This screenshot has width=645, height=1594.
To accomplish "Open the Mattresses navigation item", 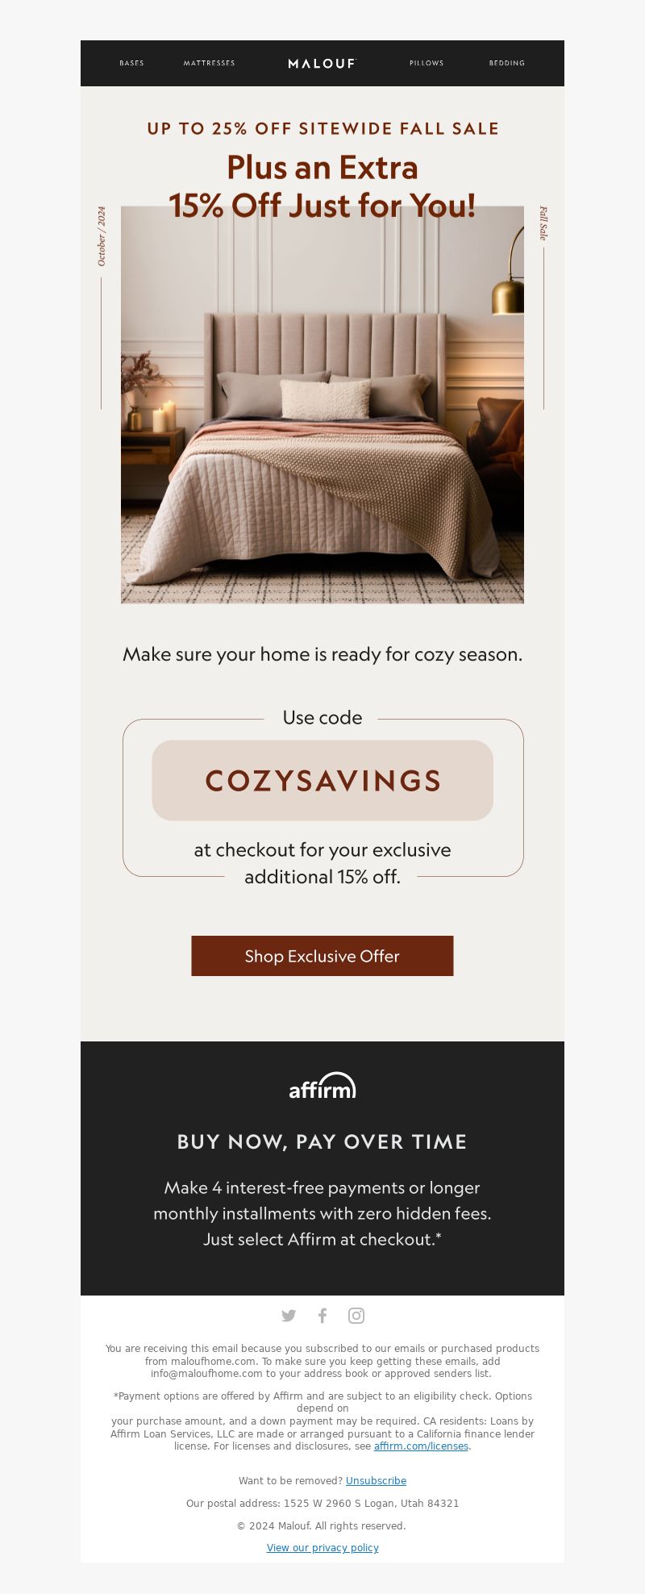I will coord(209,63).
